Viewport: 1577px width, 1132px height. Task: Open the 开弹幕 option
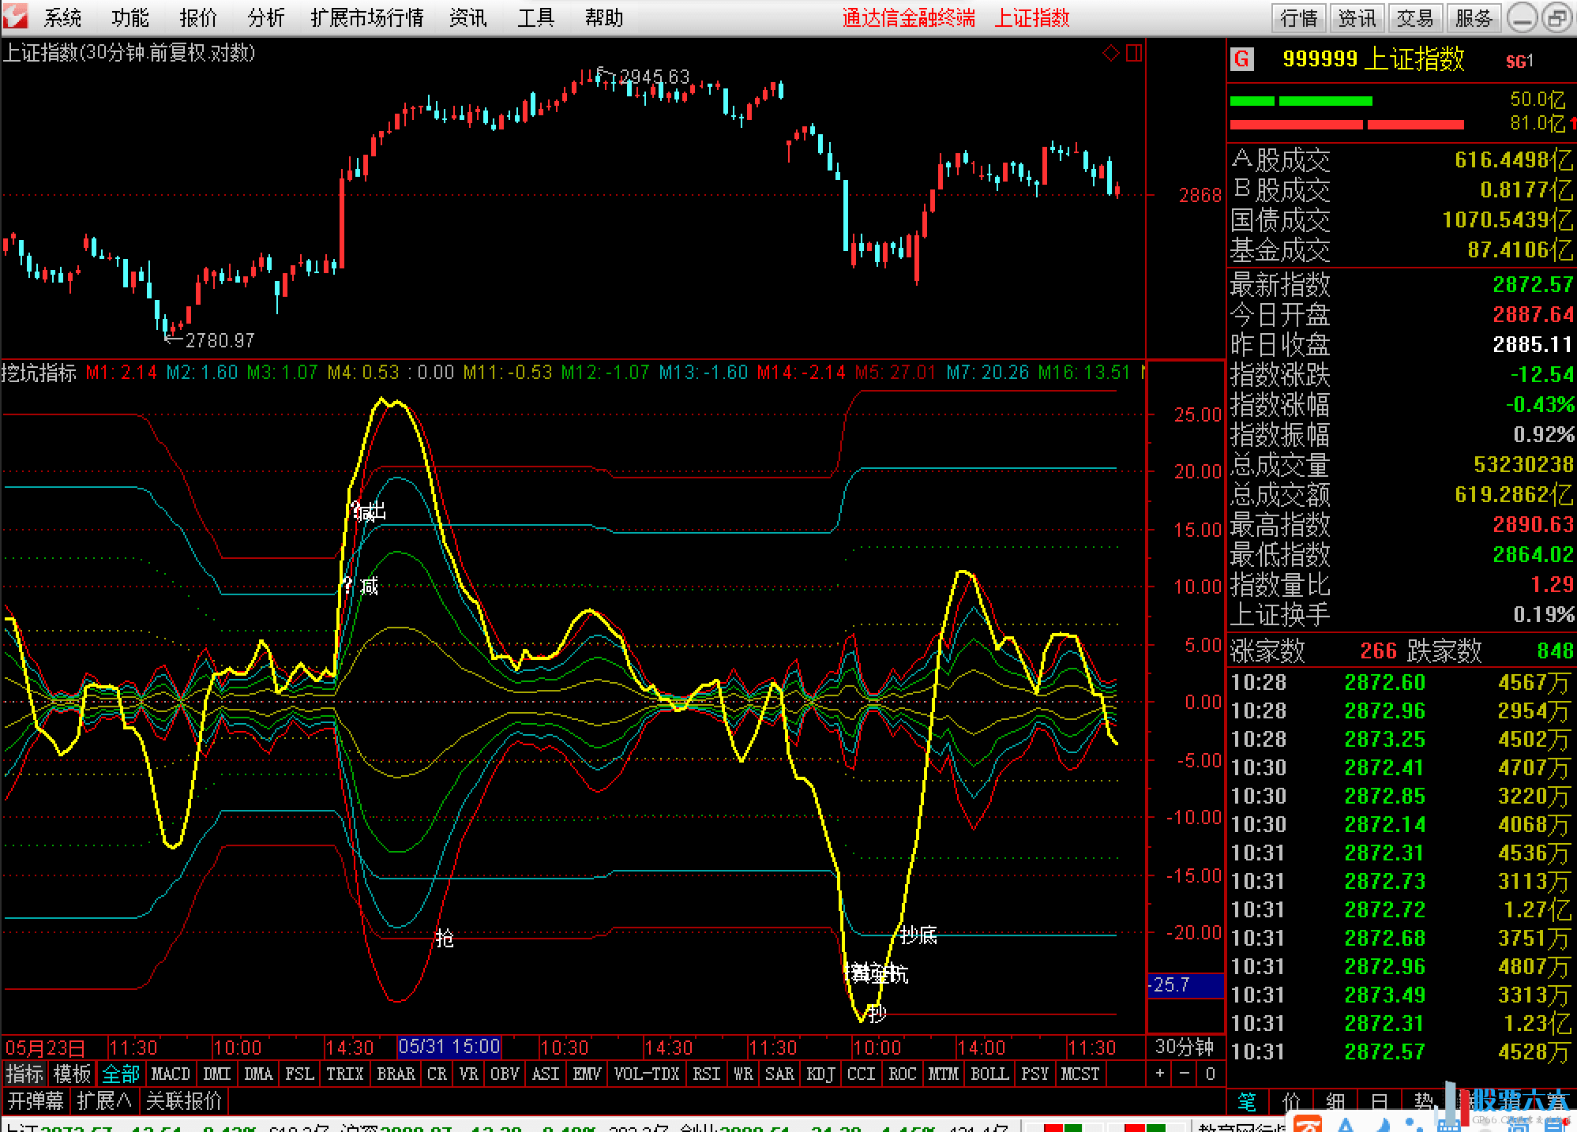[36, 1100]
